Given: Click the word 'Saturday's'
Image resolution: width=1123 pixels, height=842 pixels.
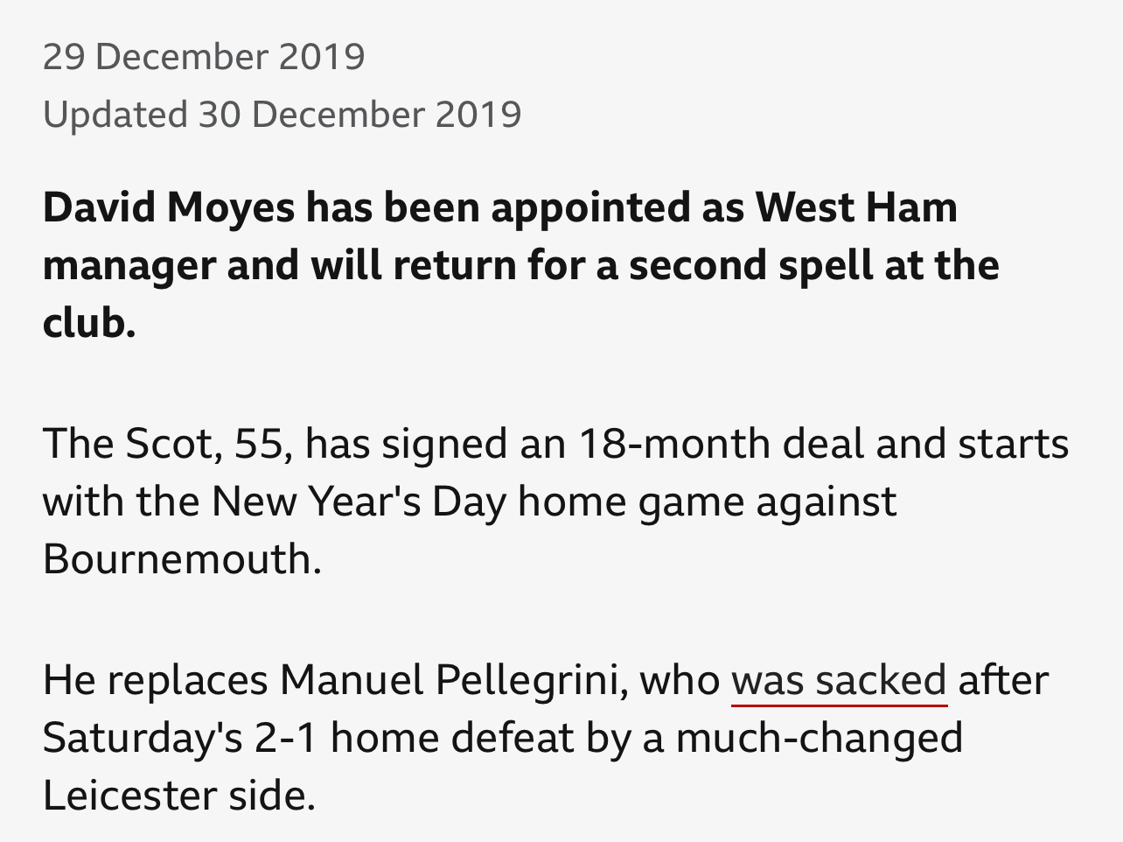Looking at the screenshot, I should pyautogui.click(x=142, y=738).
